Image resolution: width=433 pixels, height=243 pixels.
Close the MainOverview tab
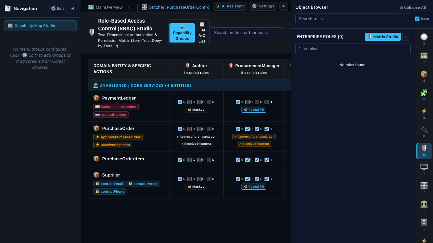[129, 7]
